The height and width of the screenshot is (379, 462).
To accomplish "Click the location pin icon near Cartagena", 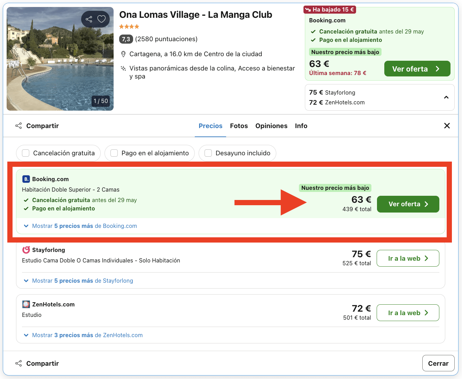I will click(123, 54).
